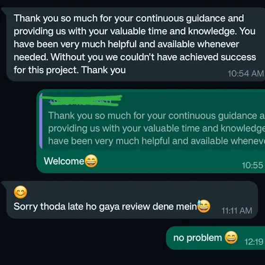Select the long thank-you message bubble
Screen dimensions: 265x265
135,44
